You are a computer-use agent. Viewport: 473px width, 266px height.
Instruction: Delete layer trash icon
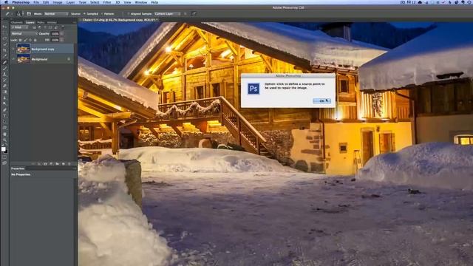point(69,164)
